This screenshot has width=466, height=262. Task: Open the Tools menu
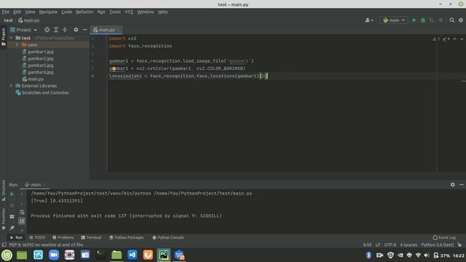point(115,12)
